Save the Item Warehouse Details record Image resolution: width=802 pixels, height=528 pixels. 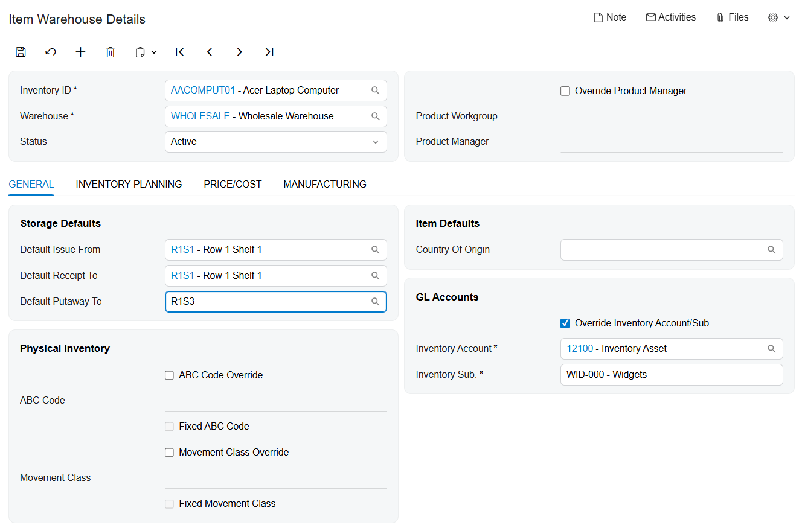(x=21, y=52)
